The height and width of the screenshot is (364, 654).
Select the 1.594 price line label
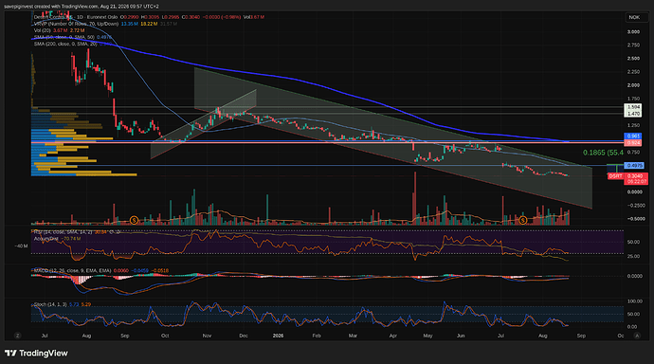(x=633, y=107)
